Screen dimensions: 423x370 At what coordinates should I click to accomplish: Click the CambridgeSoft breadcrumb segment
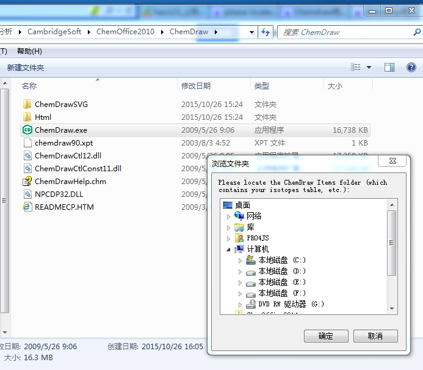pyautogui.click(x=54, y=32)
